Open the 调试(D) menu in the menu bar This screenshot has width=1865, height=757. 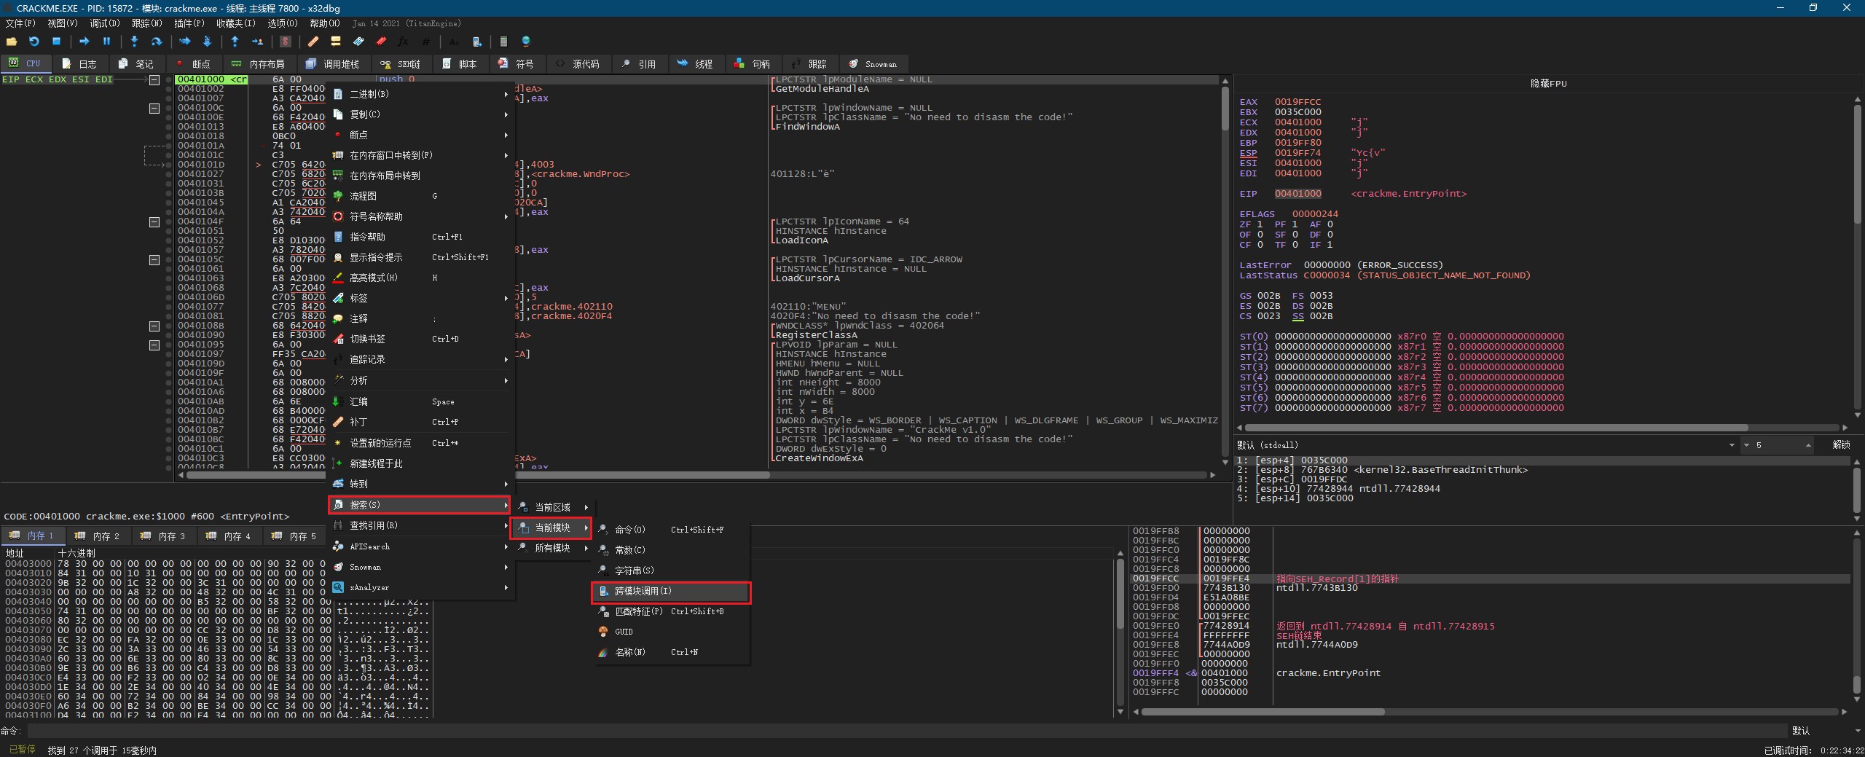pyautogui.click(x=104, y=23)
